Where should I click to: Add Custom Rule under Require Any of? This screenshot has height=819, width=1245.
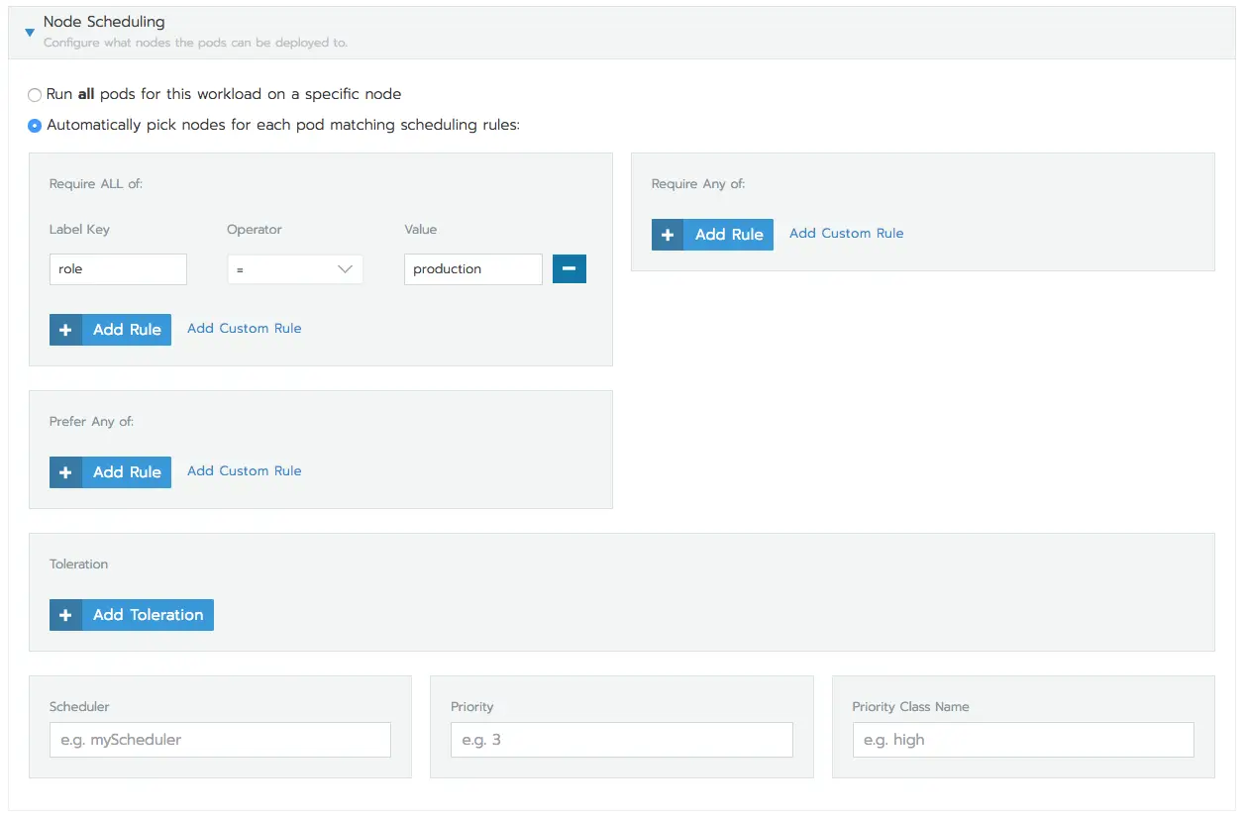pyautogui.click(x=847, y=234)
